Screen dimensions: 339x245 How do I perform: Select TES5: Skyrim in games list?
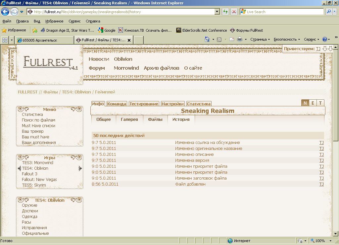pos(34,185)
